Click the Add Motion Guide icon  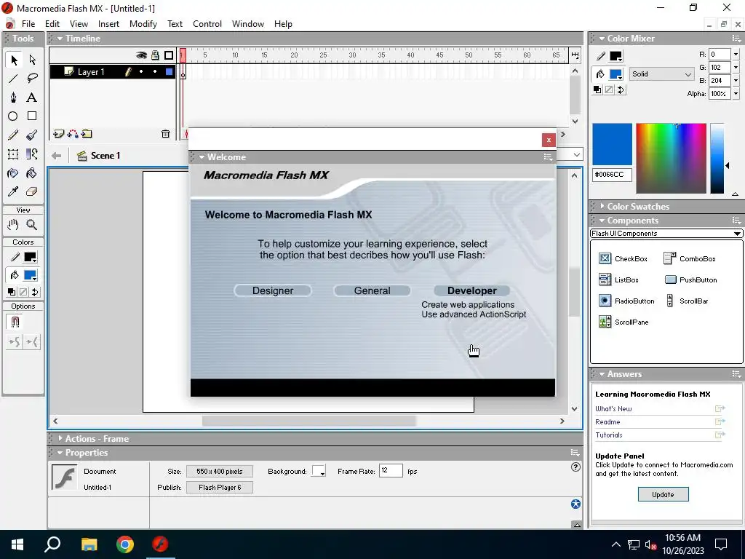coord(73,134)
